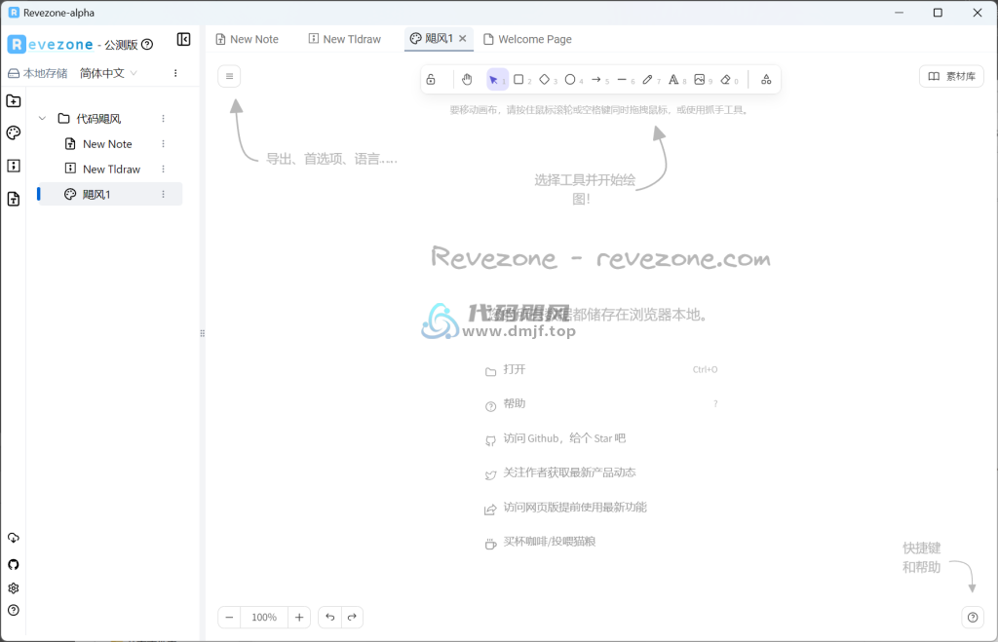Reset zoom via the 100% button
This screenshot has width=998, height=642.
[x=264, y=618]
